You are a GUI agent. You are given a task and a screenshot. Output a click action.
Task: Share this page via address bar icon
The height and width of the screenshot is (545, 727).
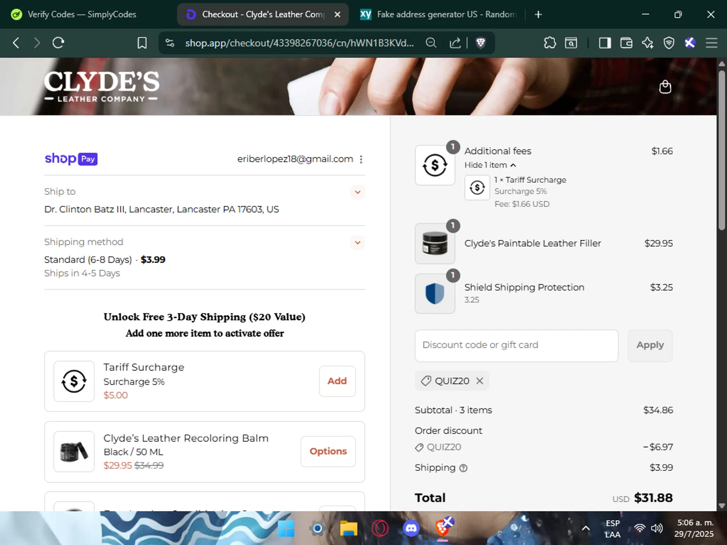tap(455, 43)
